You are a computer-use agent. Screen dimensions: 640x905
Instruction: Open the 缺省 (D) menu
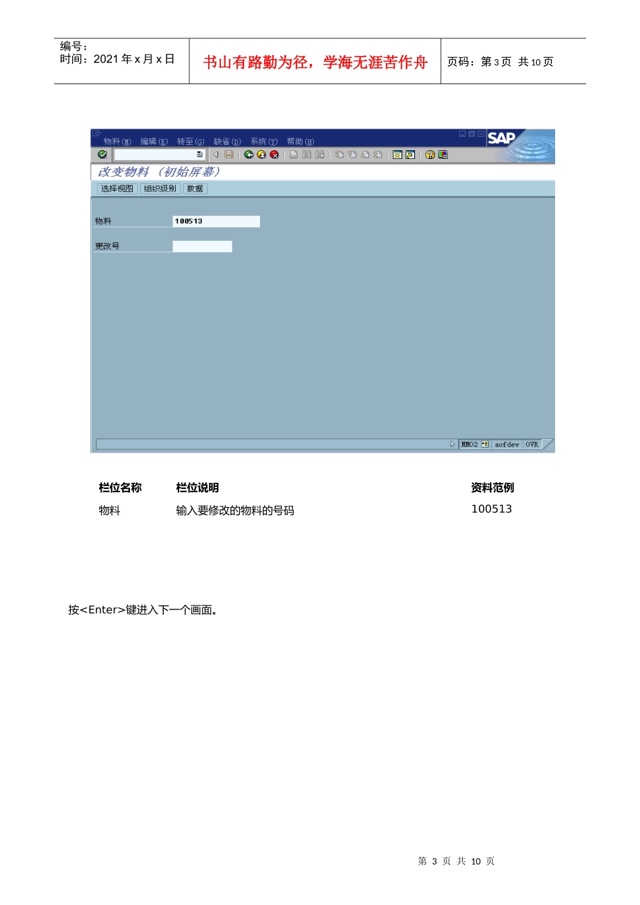(x=227, y=141)
